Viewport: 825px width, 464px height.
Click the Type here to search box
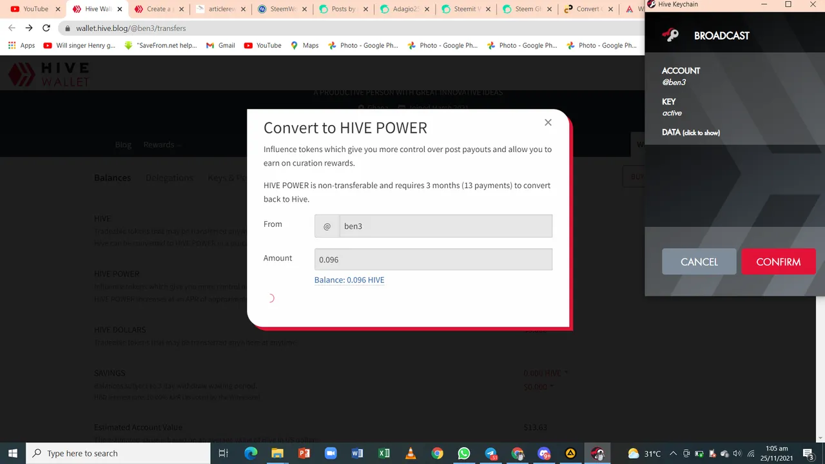coord(118,453)
